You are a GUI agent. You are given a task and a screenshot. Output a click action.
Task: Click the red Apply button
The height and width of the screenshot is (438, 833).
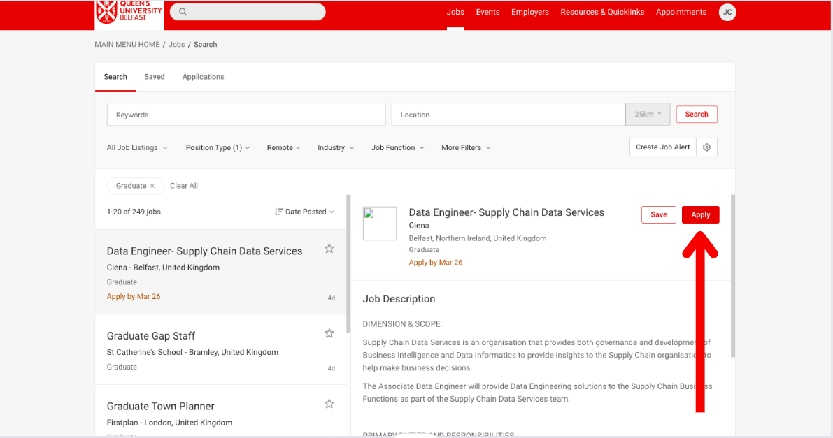[700, 215]
